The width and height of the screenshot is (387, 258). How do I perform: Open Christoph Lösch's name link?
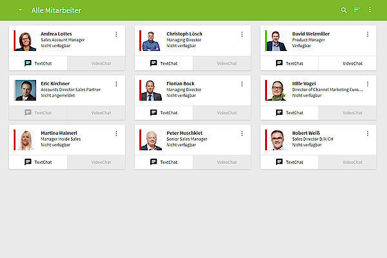184,34
